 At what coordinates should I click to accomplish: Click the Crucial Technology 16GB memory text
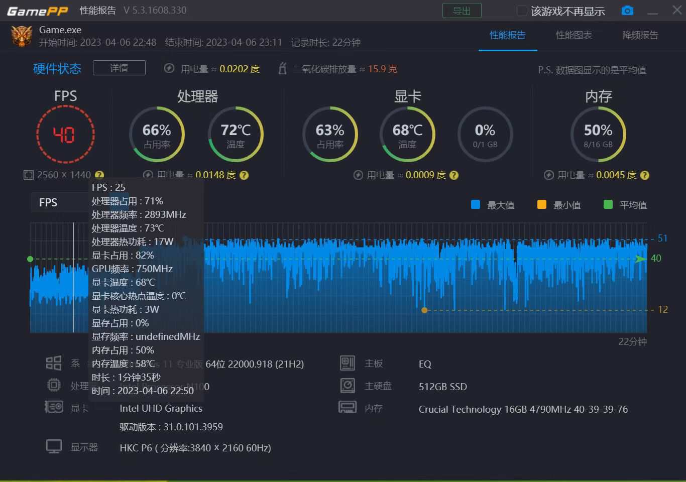(523, 409)
